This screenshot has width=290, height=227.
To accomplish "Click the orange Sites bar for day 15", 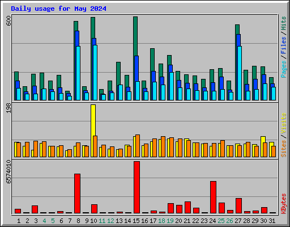I will (138, 146).
